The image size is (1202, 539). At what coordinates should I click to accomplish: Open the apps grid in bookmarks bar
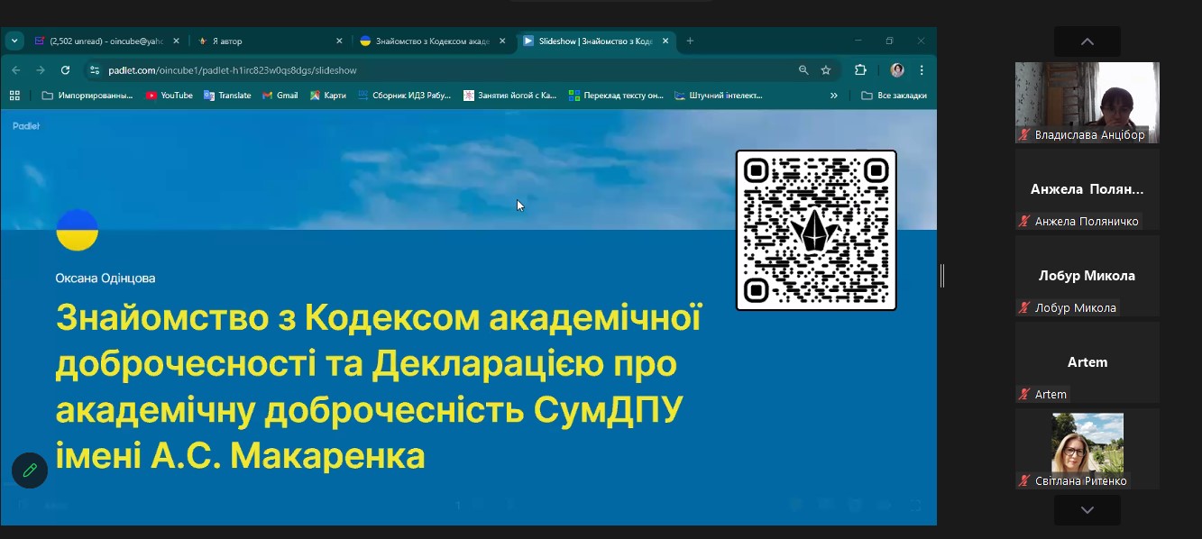[14, 96]
